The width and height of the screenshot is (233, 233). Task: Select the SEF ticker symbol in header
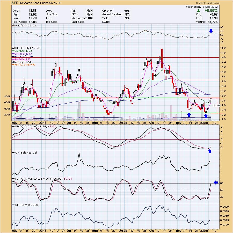14,3
